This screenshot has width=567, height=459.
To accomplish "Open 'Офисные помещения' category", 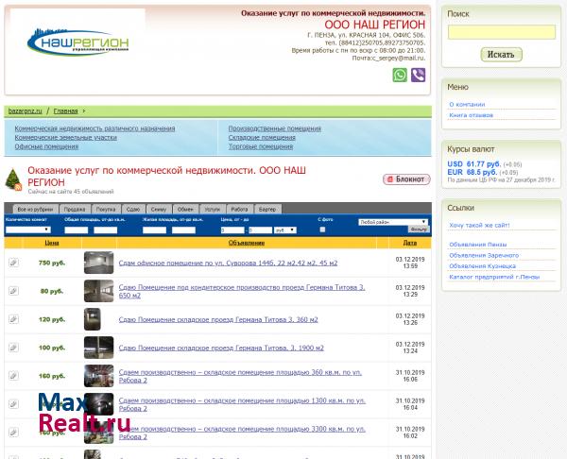I will point(46,146).
